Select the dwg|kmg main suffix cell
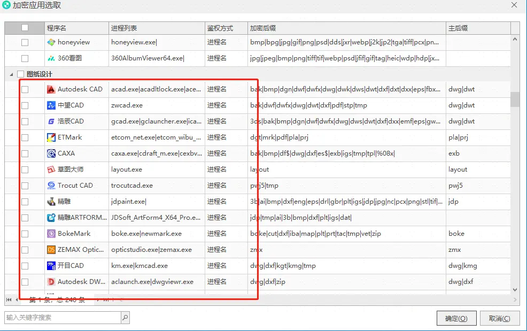This screenshot has width=527, height=331. [x=478, y=266]
